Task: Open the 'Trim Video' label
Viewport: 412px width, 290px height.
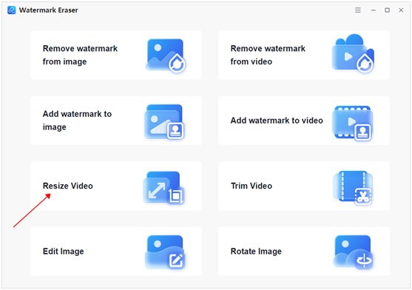Action: click(x=251, y=186)
